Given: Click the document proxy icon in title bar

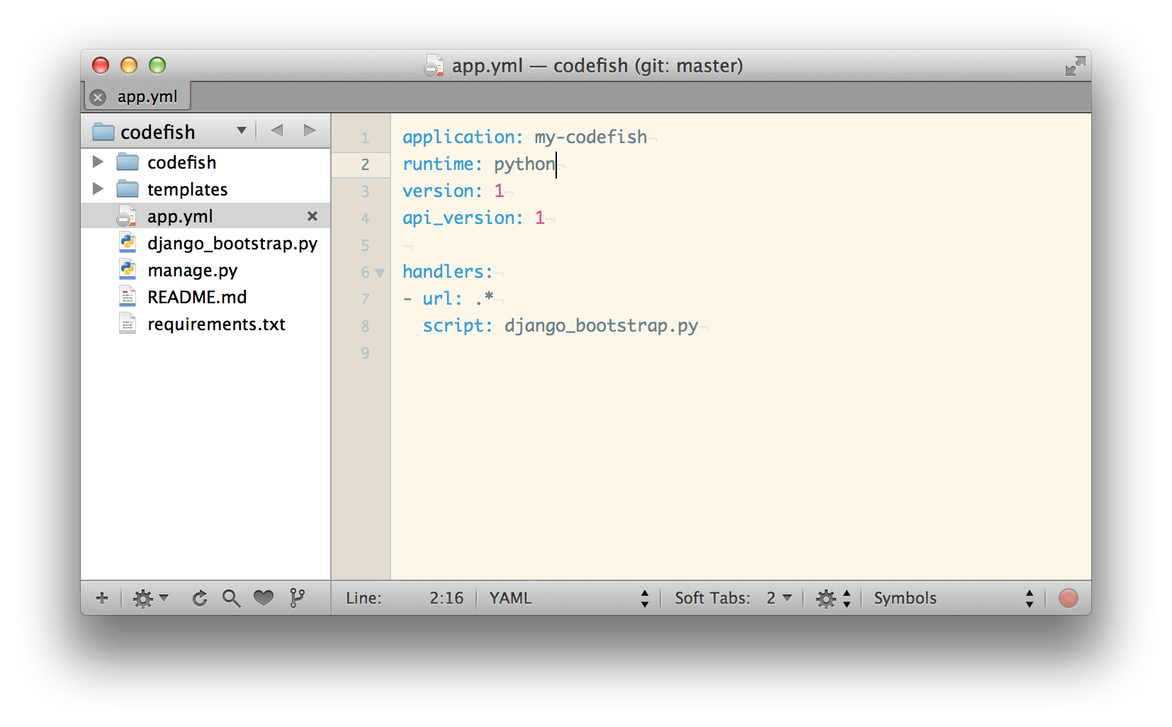Looking at the screenshot, I should click(x=434, y=66).
